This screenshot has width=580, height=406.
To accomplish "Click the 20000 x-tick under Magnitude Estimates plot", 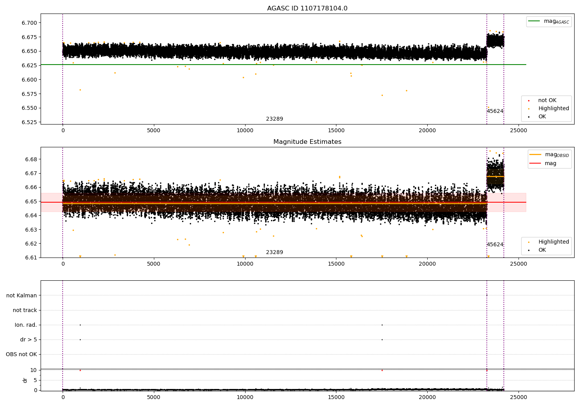I will [x=427, y=264].
